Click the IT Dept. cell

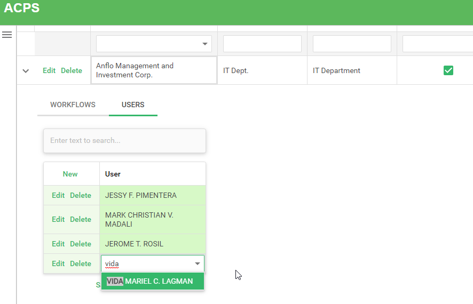[262, 70]
